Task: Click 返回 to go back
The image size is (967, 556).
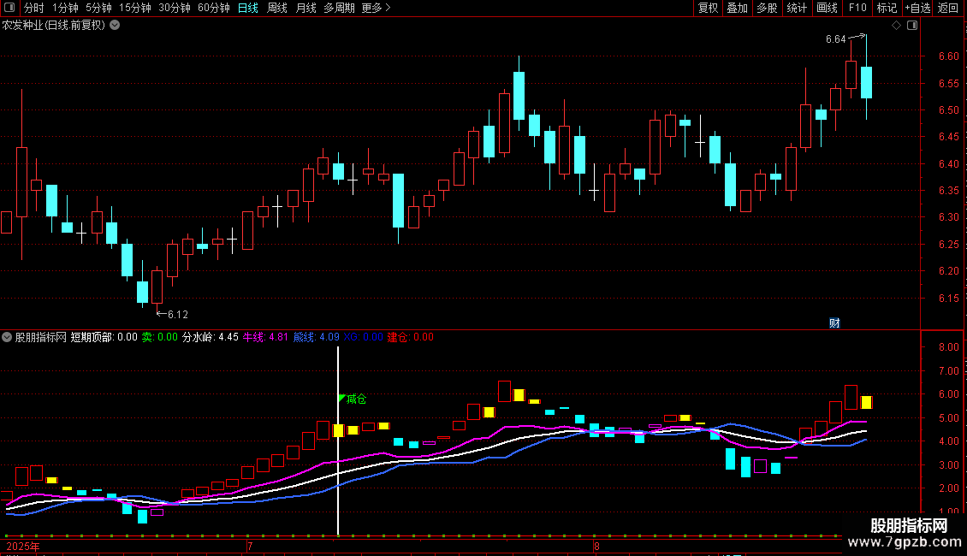Action: 948,8
